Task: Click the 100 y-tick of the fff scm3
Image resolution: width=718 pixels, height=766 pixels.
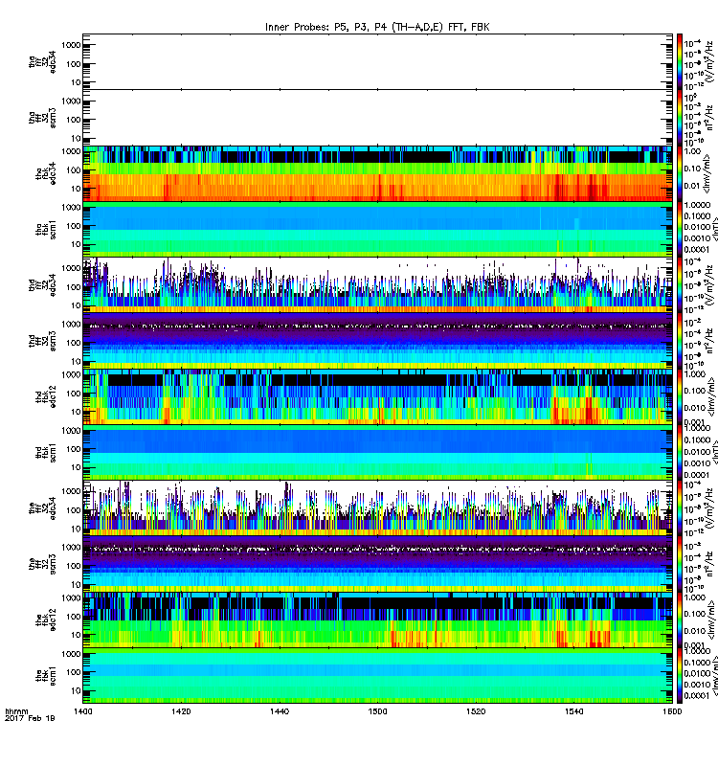Action: [x=74, y=566]
